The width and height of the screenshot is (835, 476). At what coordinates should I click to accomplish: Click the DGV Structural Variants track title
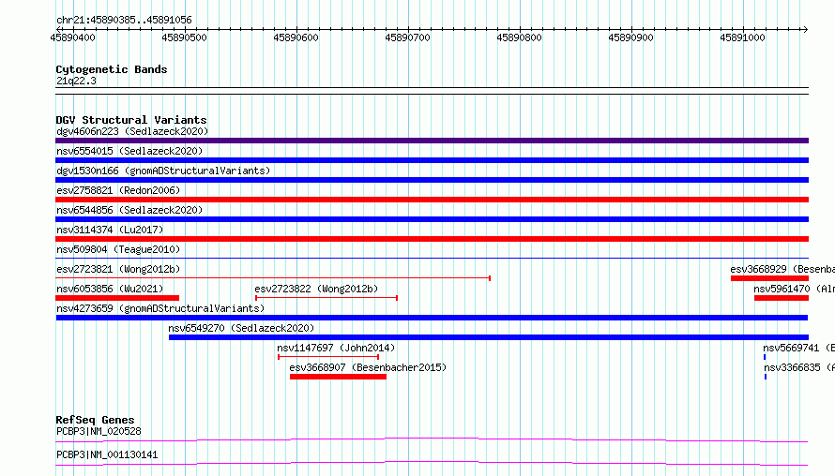[x=131, y=120]
